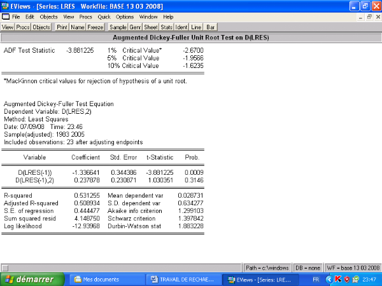Click the Path = c:\windows status field
The width and height of the screenshot is (382, 286).
tap(267, 268)
